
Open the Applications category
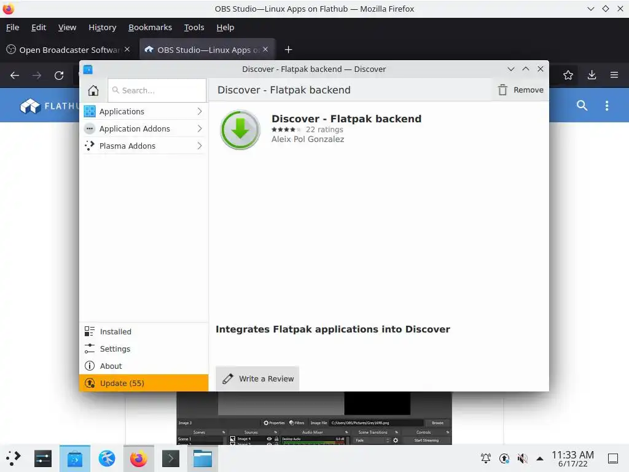tap(144, 112)
